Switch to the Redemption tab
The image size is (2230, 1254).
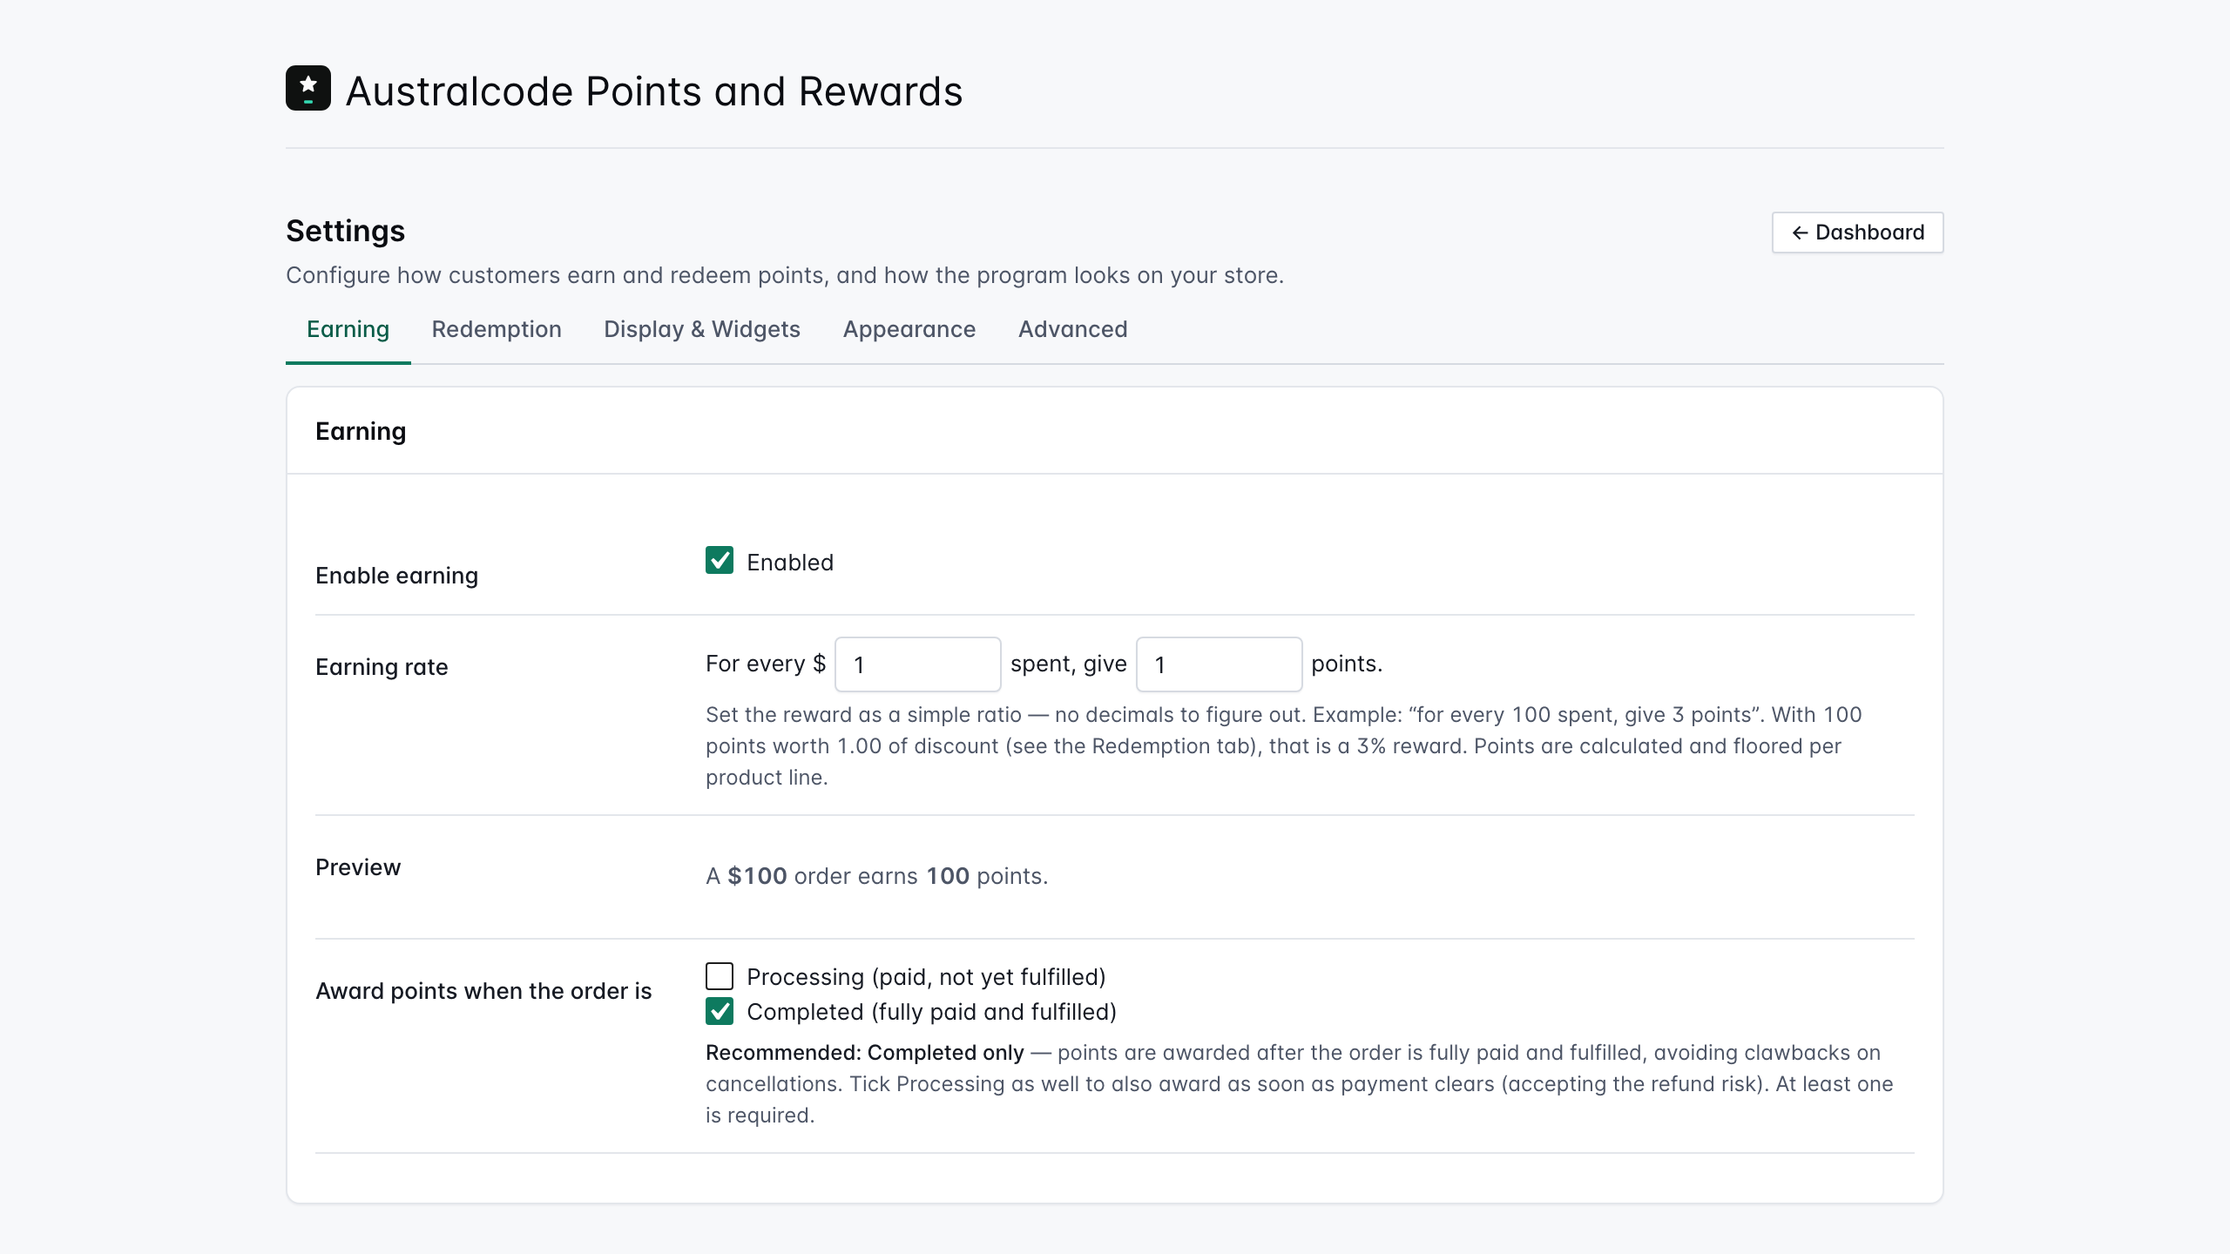(497, 330)
